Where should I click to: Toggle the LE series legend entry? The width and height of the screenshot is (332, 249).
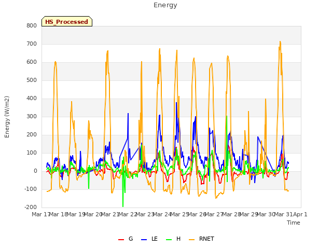coord(149,239)
